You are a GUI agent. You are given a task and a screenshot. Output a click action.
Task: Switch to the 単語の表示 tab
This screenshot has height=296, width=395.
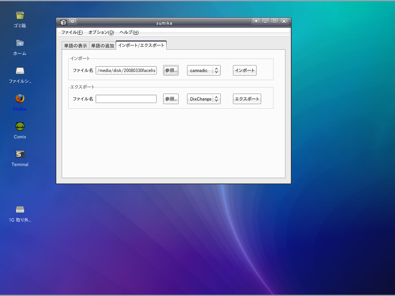click(76, 45)
